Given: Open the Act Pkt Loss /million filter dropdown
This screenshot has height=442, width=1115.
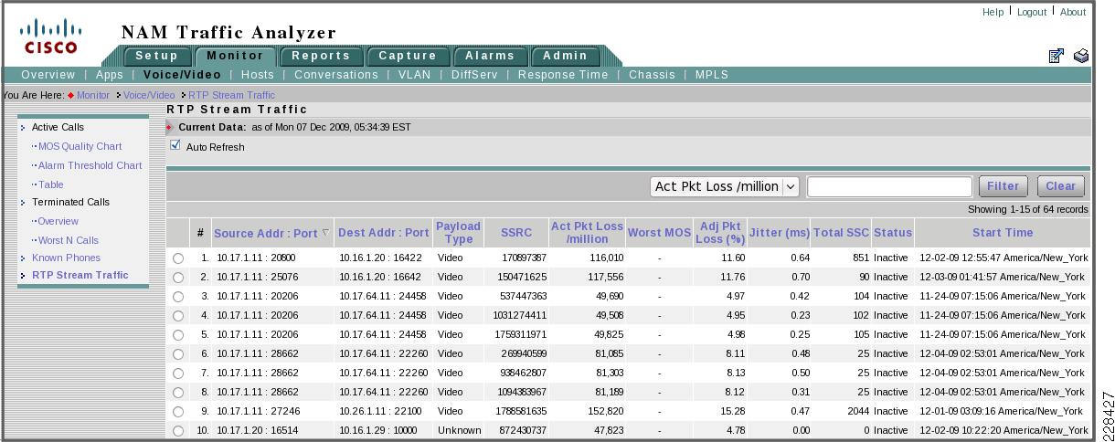Looking at the screenshot, I should coord(725,186).
